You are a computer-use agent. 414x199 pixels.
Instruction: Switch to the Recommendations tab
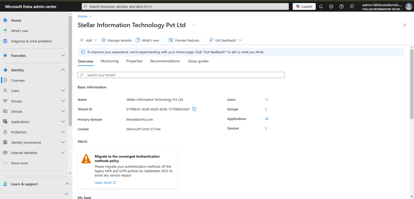[165, 61]
